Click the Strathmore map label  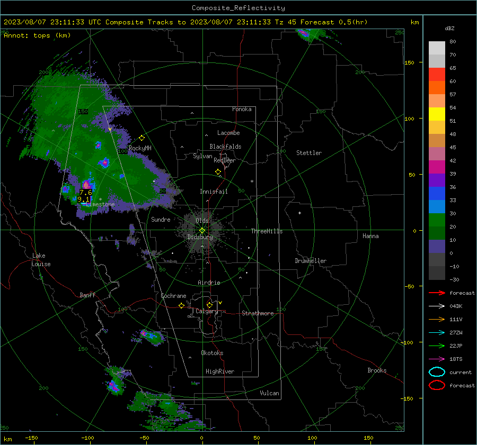[258, 313]
